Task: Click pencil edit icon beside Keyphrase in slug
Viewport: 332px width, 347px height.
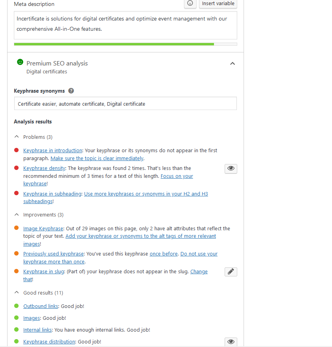Action: click(x=231, y=272)
